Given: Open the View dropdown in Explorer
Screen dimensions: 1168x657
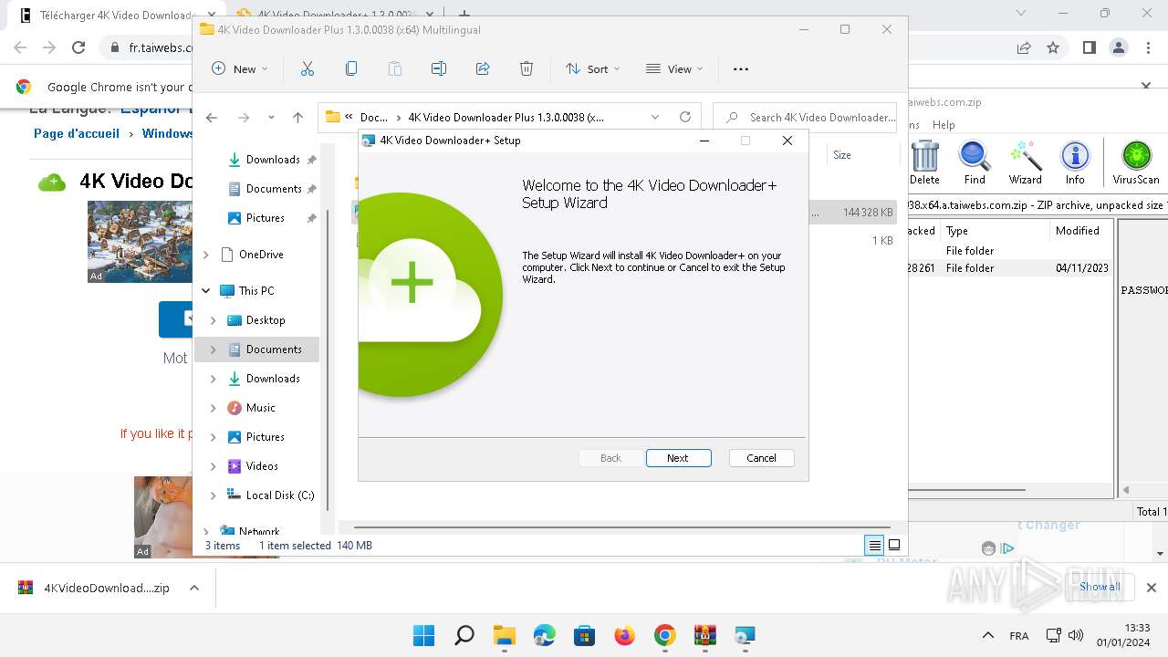Looking at the screenshot, I should pyautogui.click(x=674, y=68).
